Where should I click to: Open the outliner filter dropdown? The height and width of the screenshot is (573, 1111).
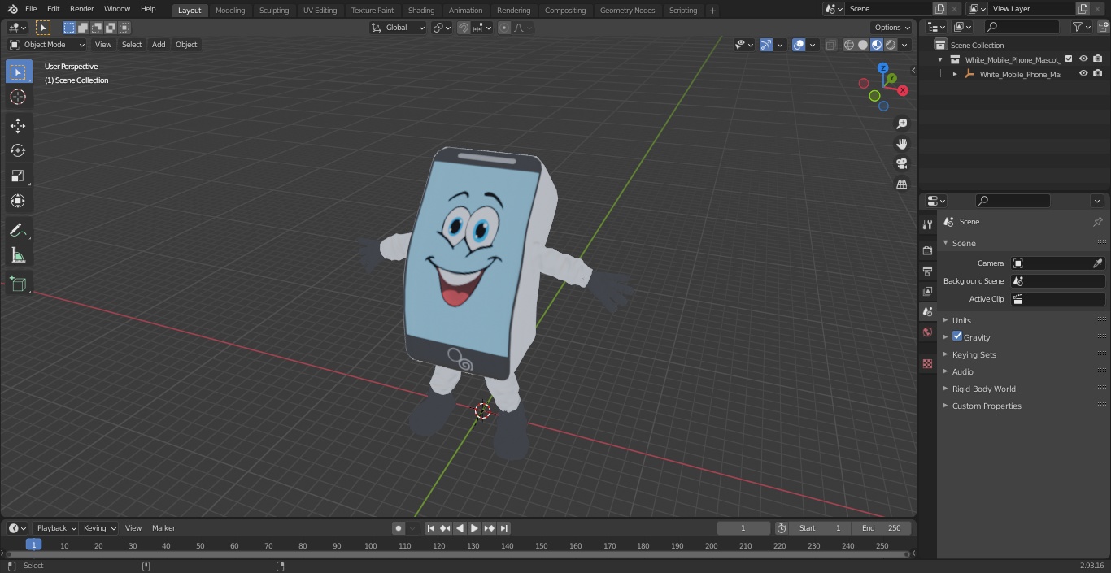(1081, 27)
